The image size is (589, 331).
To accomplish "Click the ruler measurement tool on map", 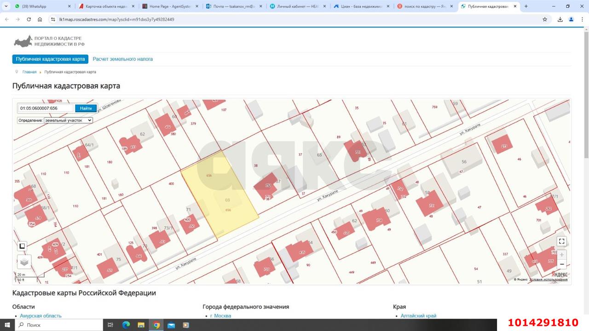I will click(22, 246).
